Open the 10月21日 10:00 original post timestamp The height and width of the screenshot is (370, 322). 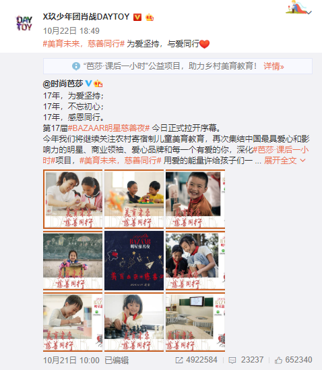pos(71,361)
